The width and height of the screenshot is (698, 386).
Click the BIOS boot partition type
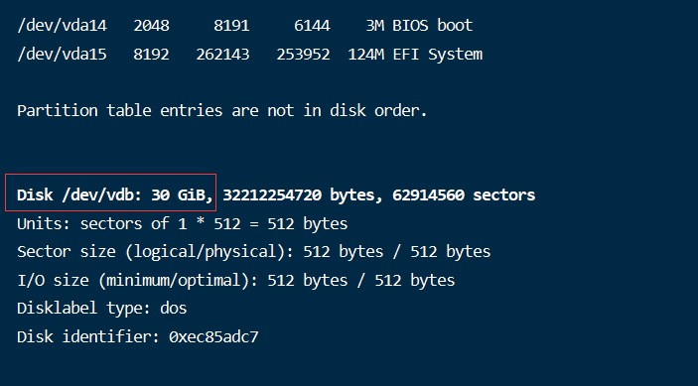coord(432,26)
